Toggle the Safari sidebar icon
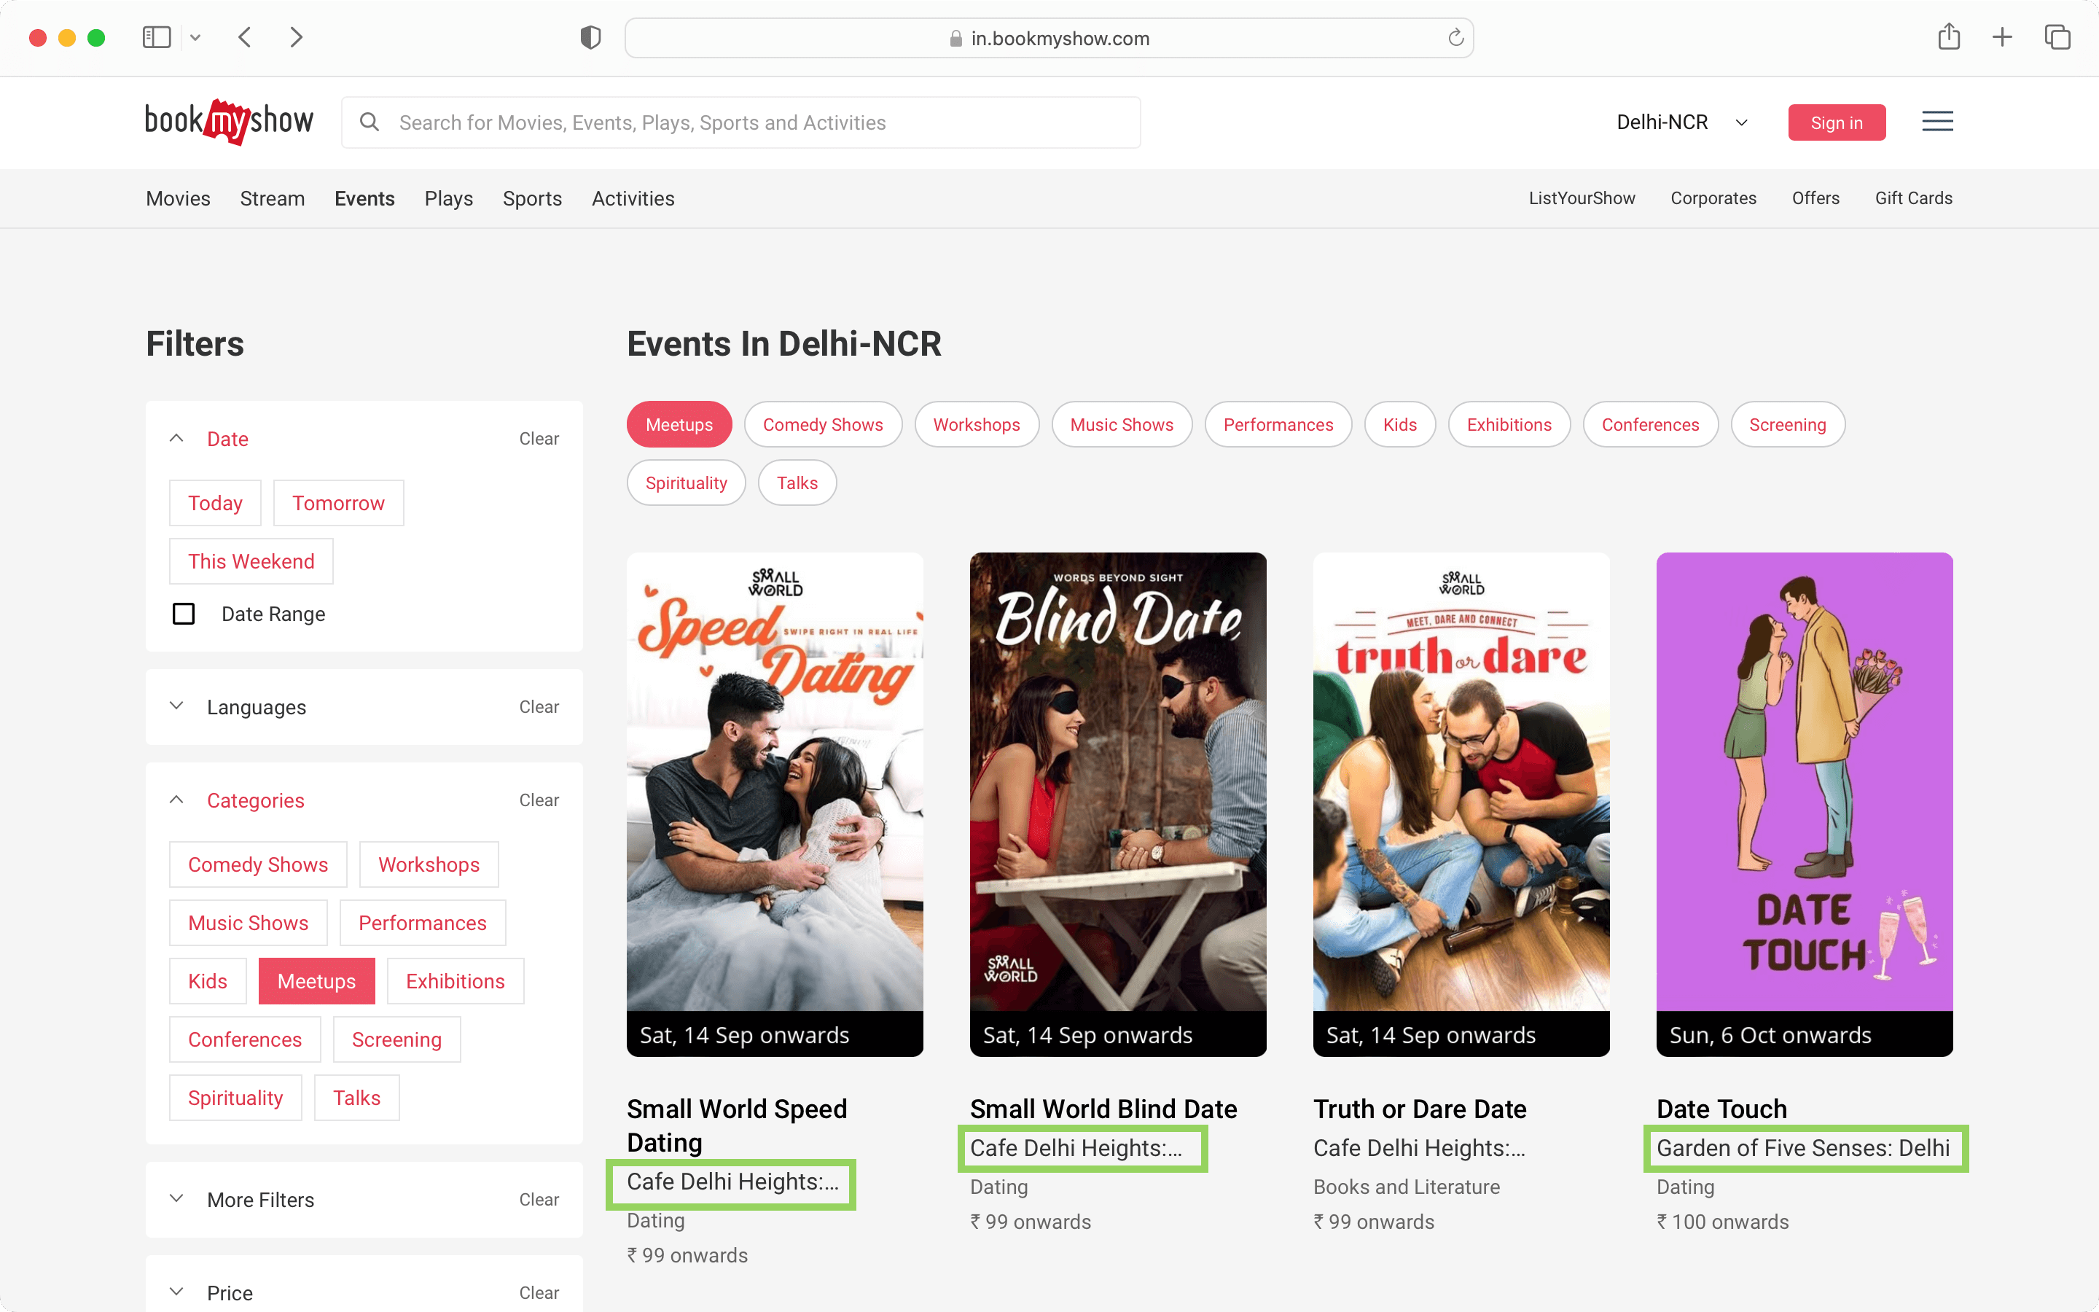This screenshot has width=2099, height=1312. [157, 37]
